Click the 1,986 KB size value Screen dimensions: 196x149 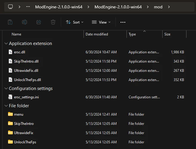(x=178, y=52)
